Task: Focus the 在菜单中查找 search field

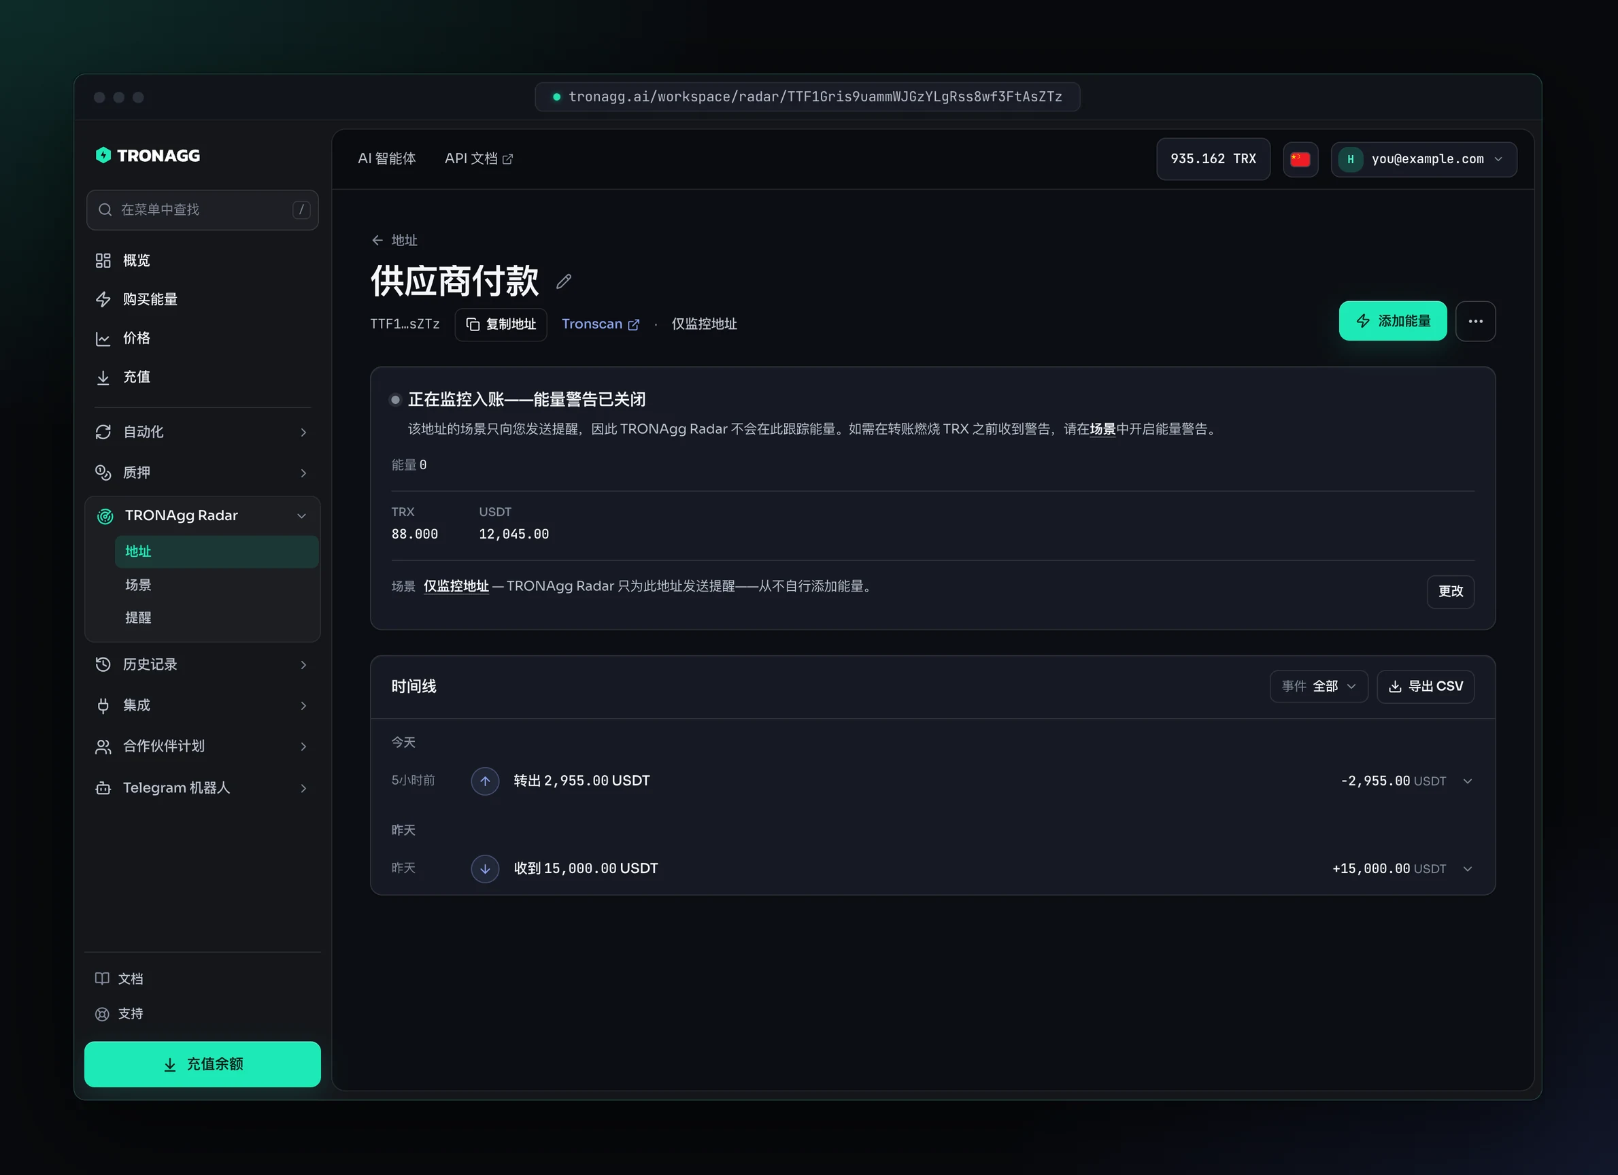Action: coord(203,209)
